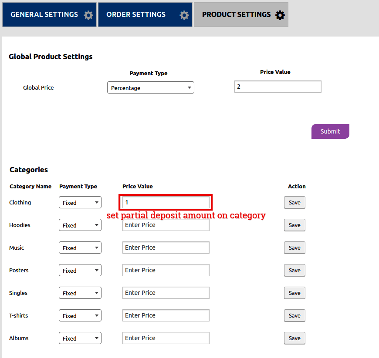Screen dimensions: 379x358
Task: Click Save for the T-shirts category
Action: 294,315
